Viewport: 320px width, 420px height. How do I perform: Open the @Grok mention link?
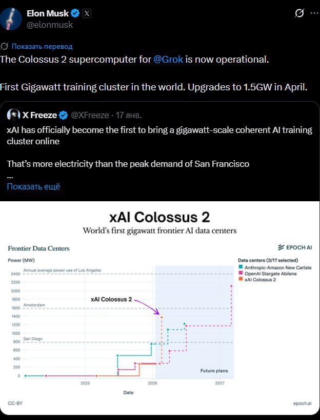coord(168,59)
